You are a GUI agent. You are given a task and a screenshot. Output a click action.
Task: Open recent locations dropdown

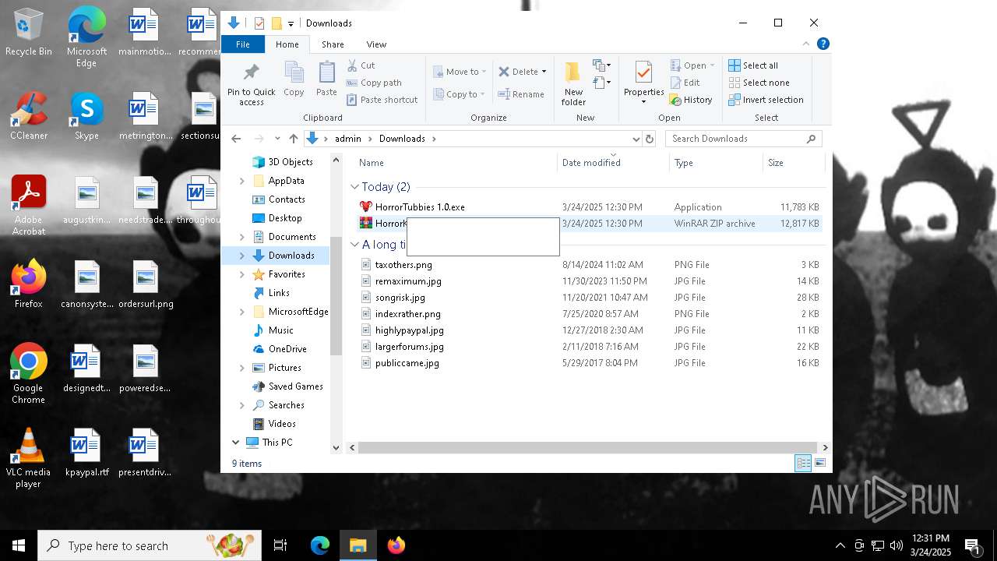pos(277,139)
